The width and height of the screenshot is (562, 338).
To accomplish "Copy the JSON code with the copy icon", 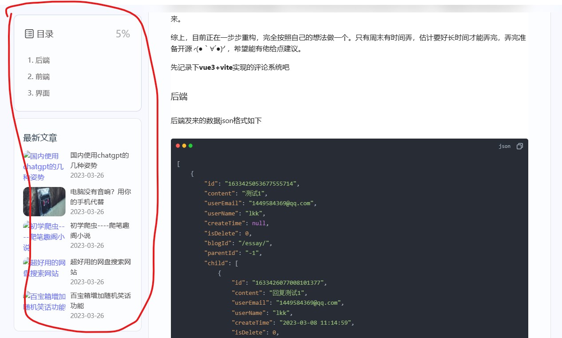I will pyautogui.click(x=519, y=146).
